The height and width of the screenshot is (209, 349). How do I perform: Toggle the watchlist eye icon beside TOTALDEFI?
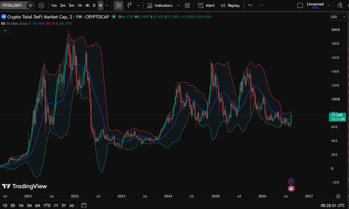point(30,5)
